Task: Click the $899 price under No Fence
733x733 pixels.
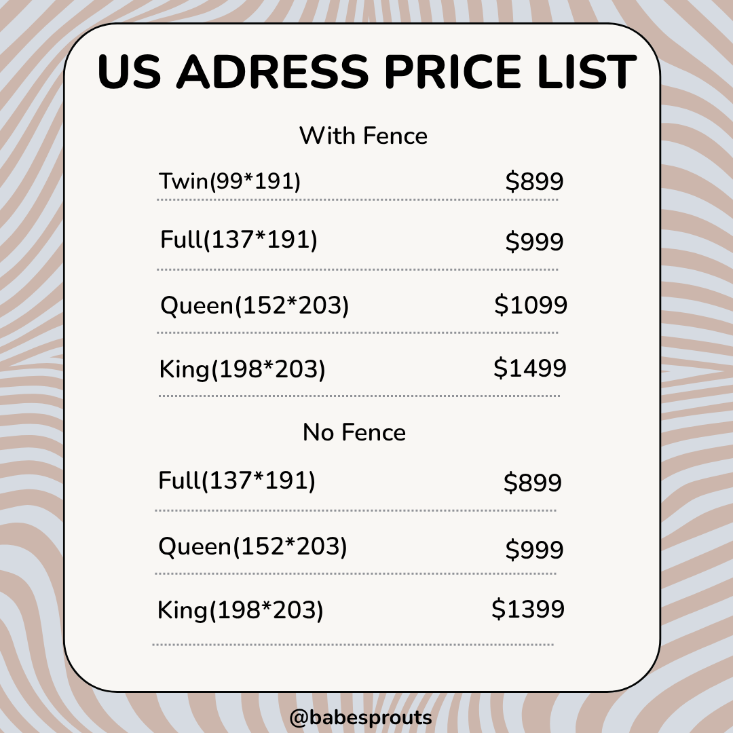Action: click(x=532, y=483)
